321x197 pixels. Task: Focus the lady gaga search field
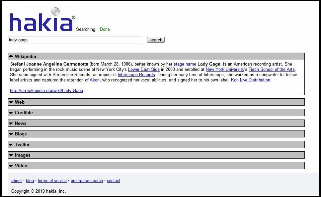coord(75,40)
